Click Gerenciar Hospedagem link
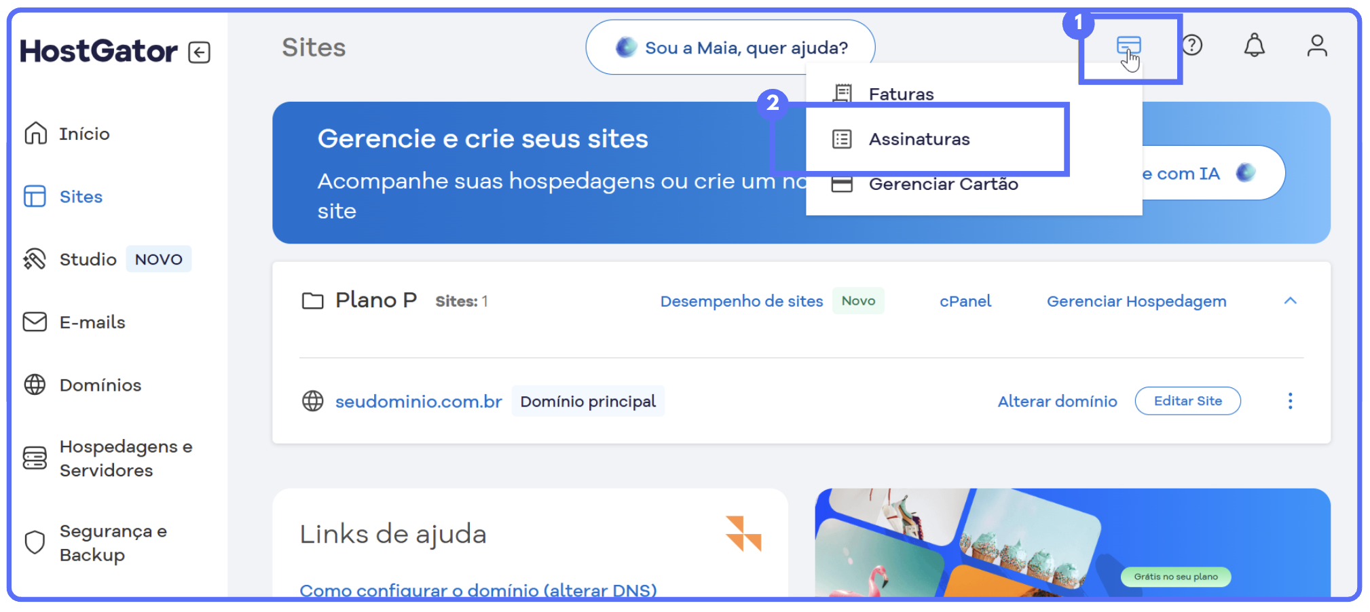 pyautogui.click(x=1136, y=301)
